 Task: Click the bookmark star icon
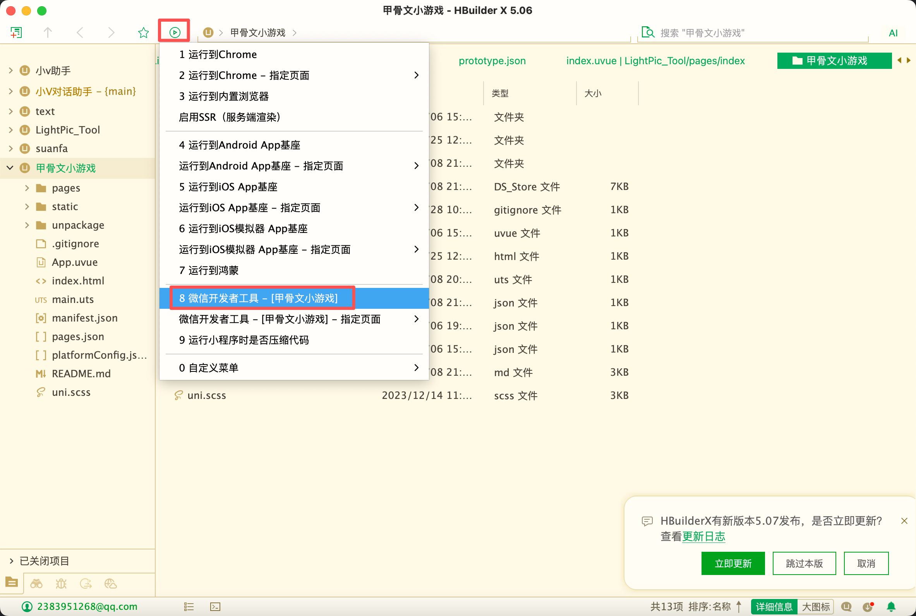143,32
